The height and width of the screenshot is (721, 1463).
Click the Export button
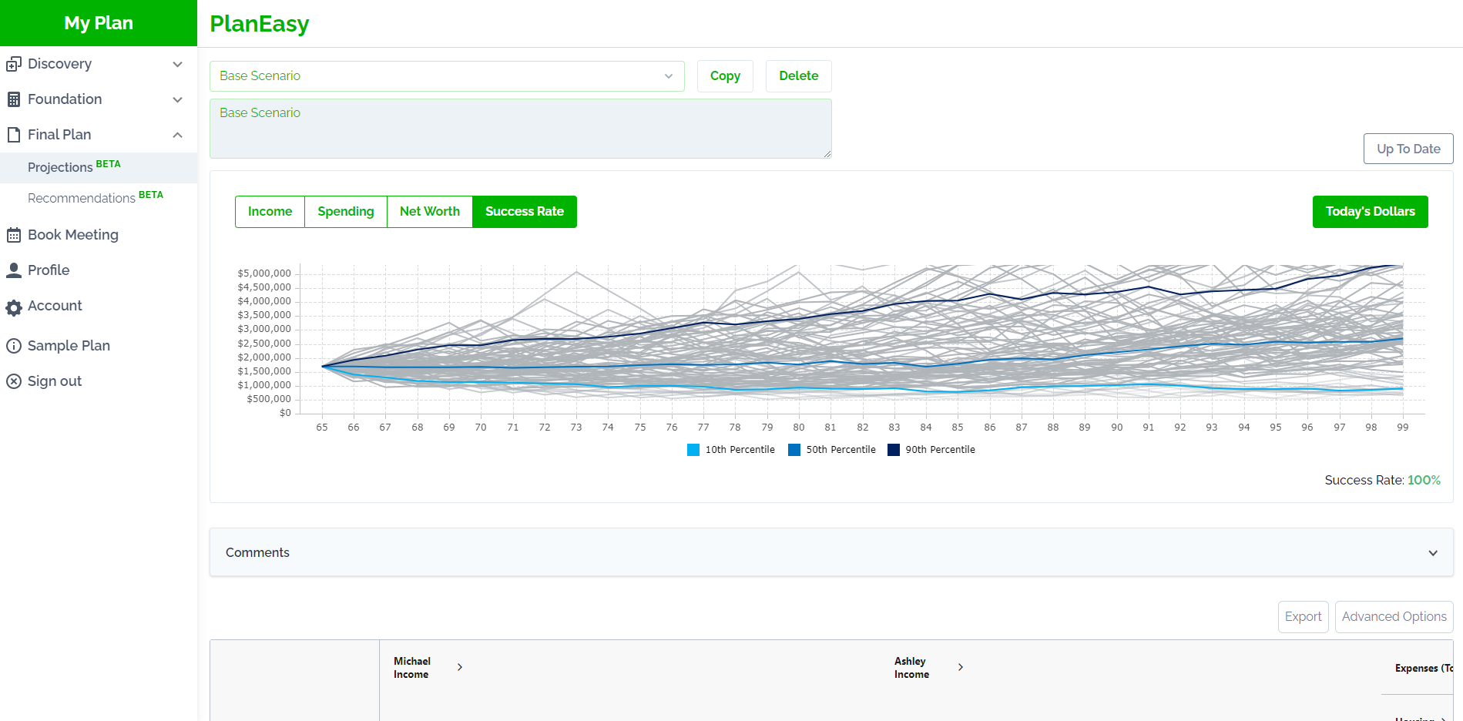coord(1303,617)
